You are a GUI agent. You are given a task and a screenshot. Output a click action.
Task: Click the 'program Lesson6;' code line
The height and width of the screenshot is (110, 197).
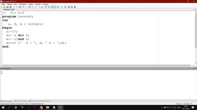coord(18,16)
